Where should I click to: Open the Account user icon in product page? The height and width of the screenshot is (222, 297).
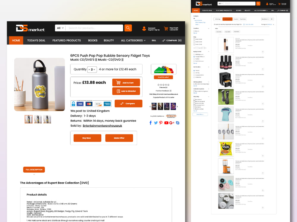click(144, 28)
